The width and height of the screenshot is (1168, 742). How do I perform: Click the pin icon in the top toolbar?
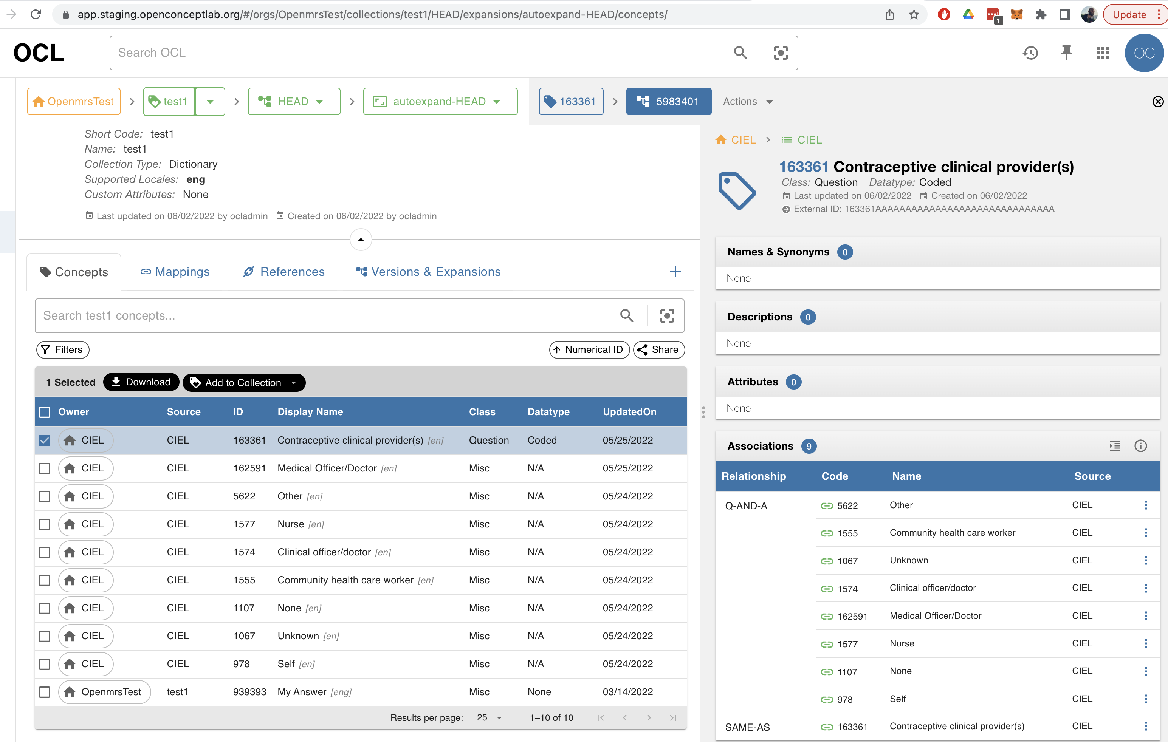coord(1066,53)
